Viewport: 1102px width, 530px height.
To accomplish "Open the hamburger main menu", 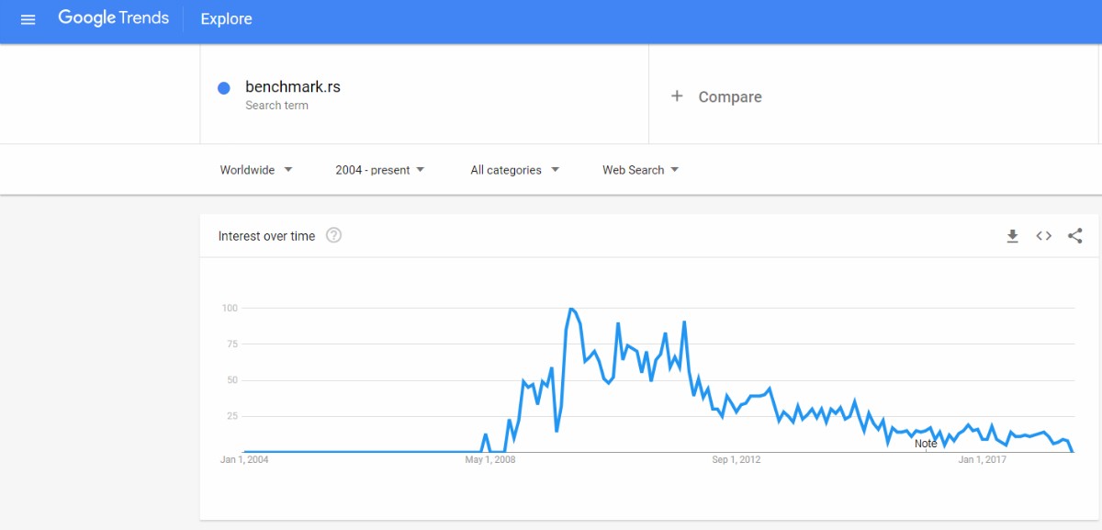I will (28, 19).
